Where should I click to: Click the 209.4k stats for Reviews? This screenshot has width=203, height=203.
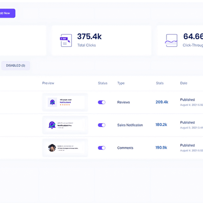(162, 102)
